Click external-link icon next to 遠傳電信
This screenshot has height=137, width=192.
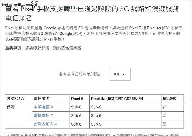(x=52, y=115)
